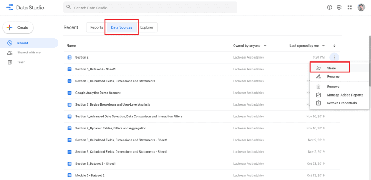The height and width of the screenshot is (180, 371).
Task: Click the Rename pencil icon in the menu
Action: point(318,76)
